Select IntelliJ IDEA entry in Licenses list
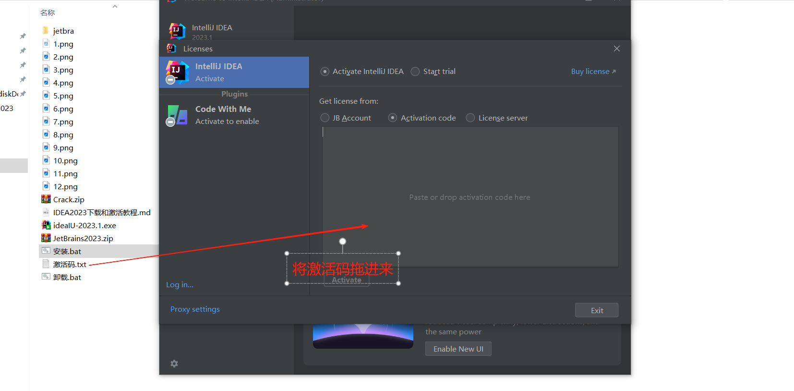The image size is (794, 391). [x=234, y=73]
